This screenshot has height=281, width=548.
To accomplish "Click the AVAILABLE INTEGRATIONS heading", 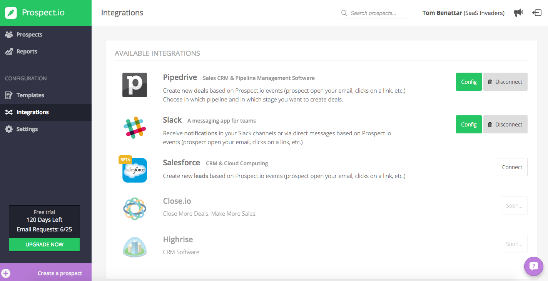I will pyautogui.click(x=157, y=53).
